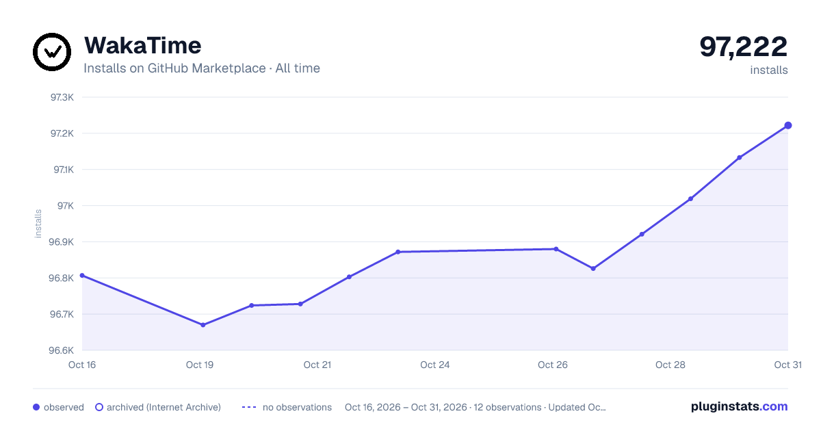Click the Oct 31 x-axis label
821x431 pixels.
coord(787,365)
